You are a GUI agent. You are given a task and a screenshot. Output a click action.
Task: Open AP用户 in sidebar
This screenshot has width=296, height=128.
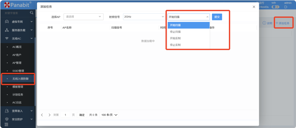tap(17, 55)
